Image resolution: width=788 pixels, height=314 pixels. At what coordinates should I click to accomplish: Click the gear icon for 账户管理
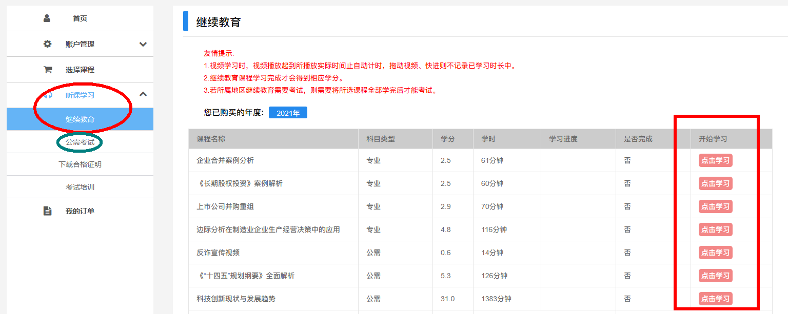pyautogui.click(x=47, y=44)
